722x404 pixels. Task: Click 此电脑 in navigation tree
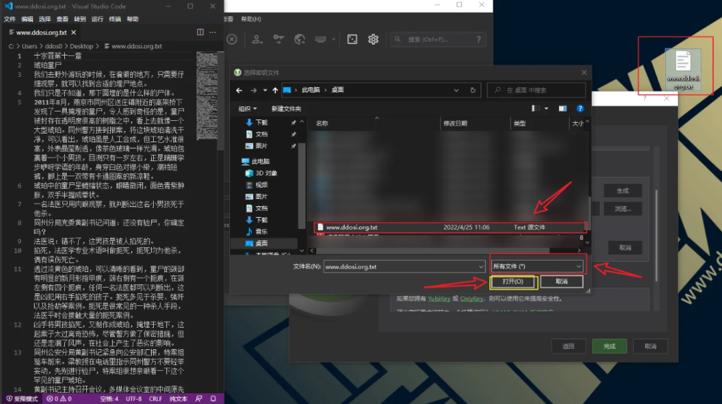260,162
